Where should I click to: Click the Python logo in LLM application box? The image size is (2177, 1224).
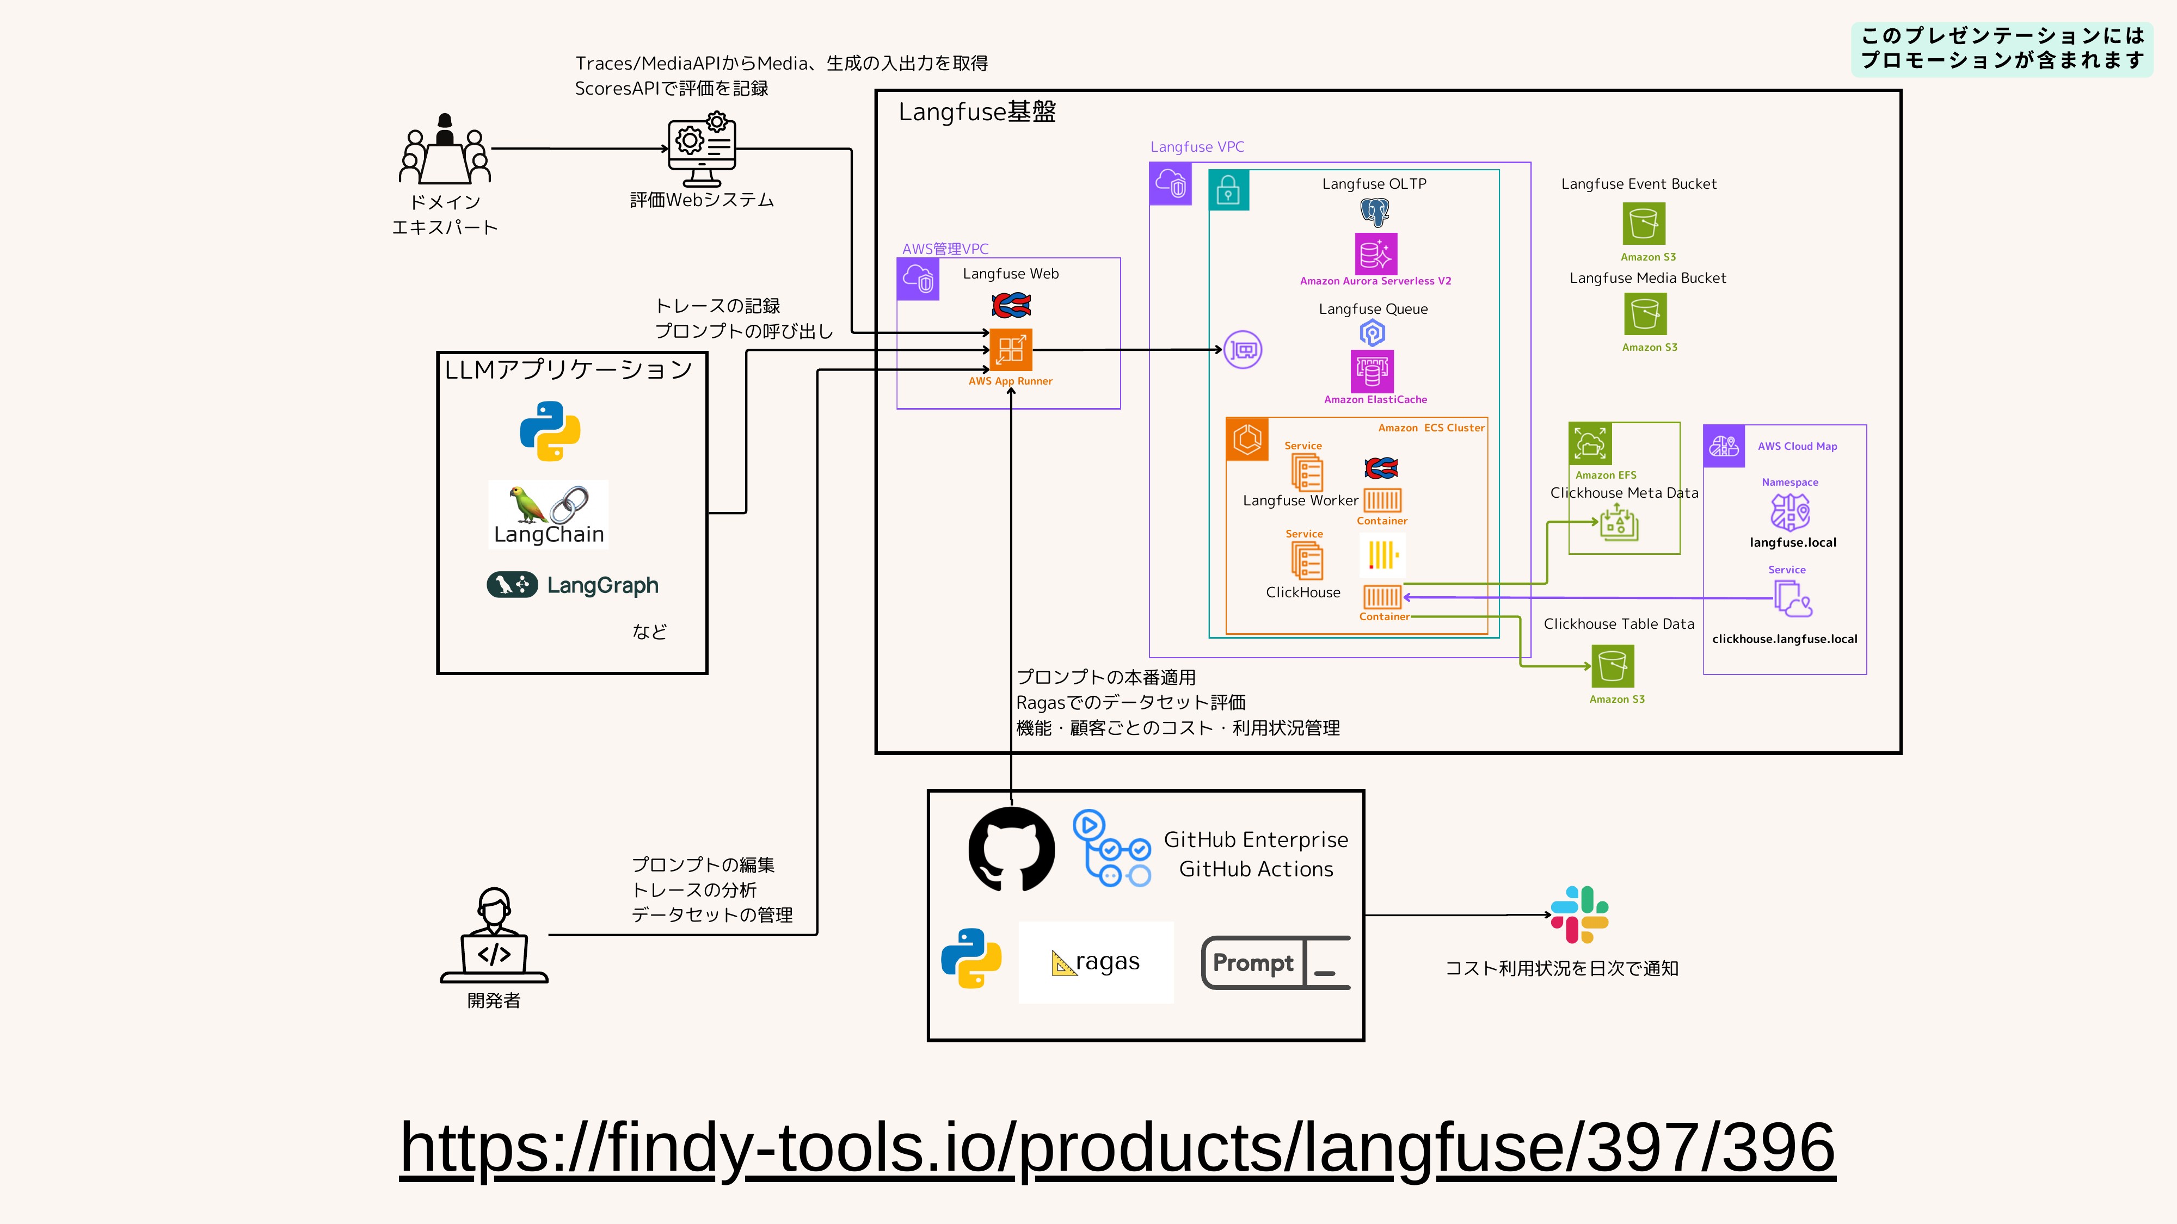click(x=550, y=431)
